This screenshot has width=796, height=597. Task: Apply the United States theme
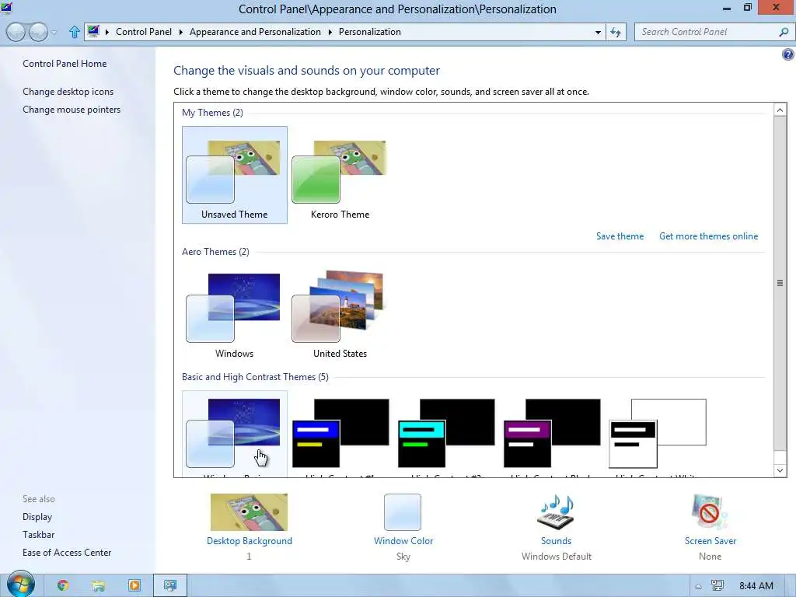tap(340, 314)
